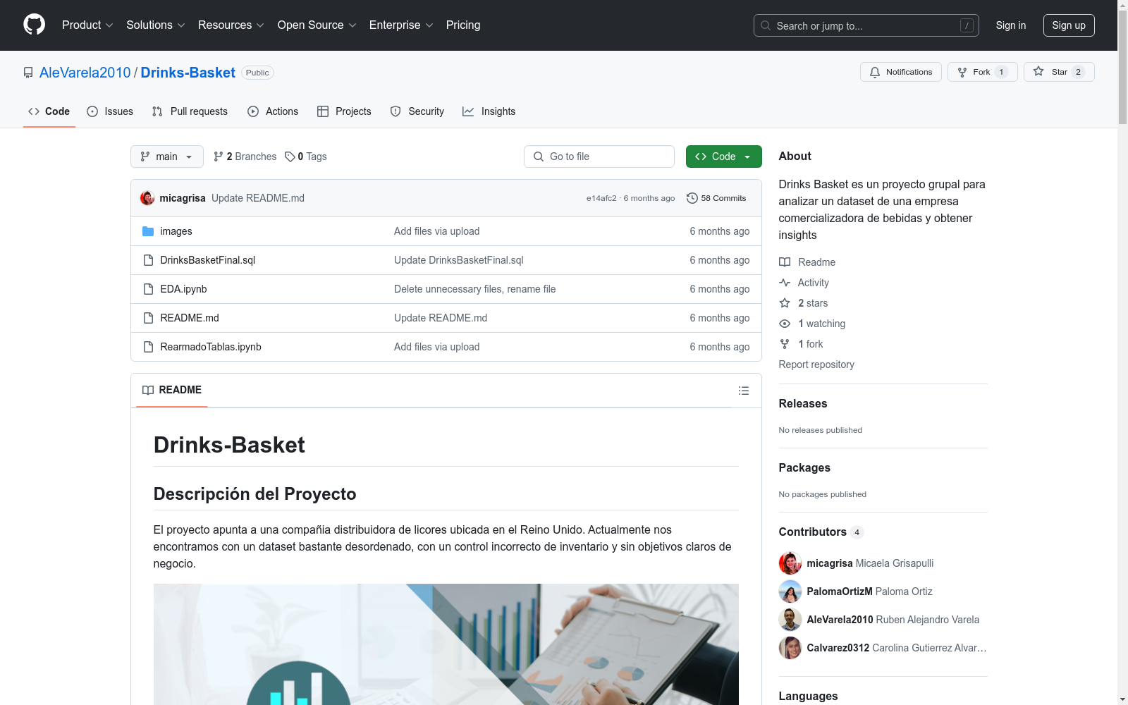The height and width of the screenshot is (705, 1128).
Task: Click the GitHub logo icon
Action: tap(34, 25)
